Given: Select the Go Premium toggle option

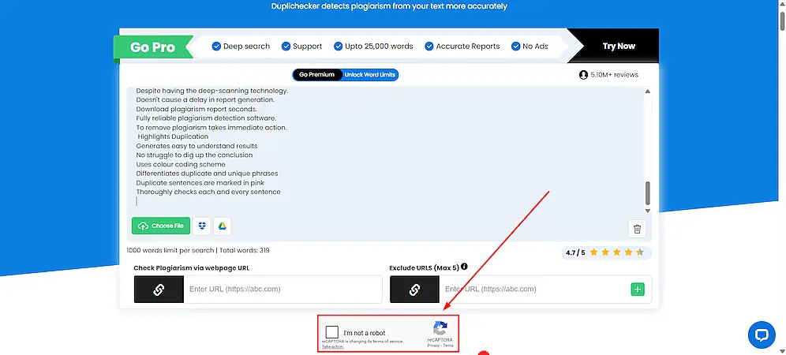Looking at the screenshot, I should tap(316, 75).
